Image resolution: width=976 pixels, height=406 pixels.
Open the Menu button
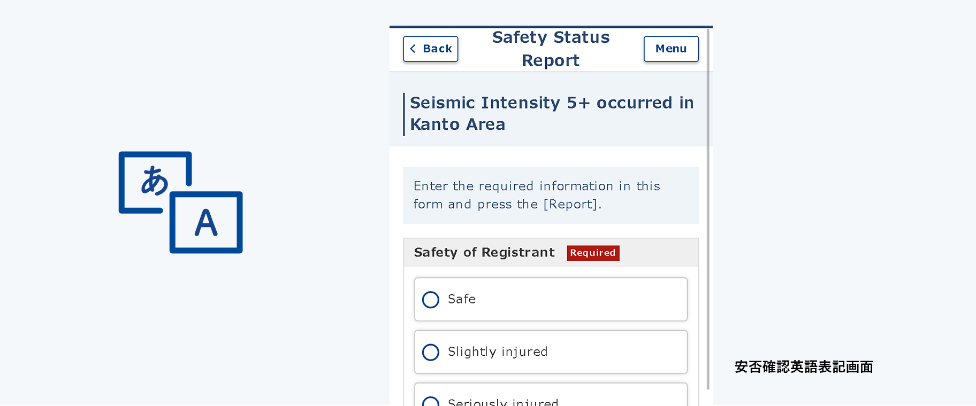coord(671,49)
